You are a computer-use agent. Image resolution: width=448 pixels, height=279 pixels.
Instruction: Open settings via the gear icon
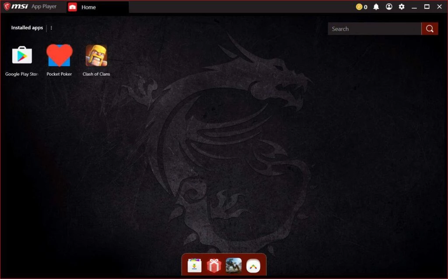(x=402, y=7)
